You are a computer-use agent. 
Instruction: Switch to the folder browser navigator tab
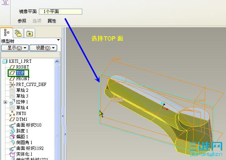click(18, 33)
